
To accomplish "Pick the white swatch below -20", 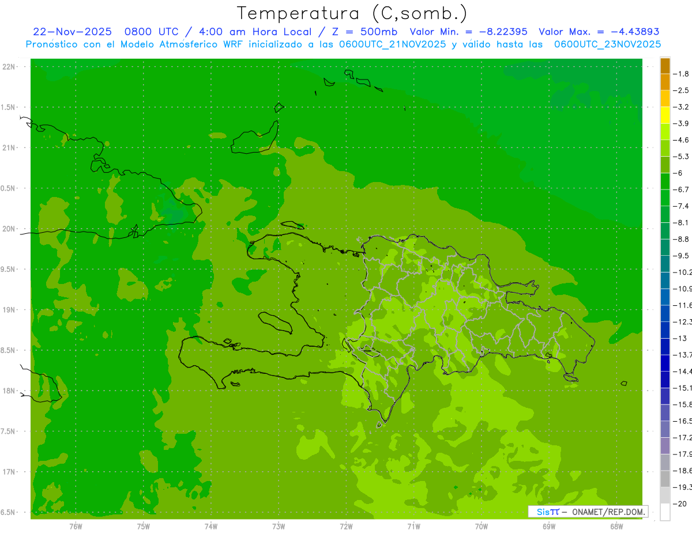I will tap(665, 512).
